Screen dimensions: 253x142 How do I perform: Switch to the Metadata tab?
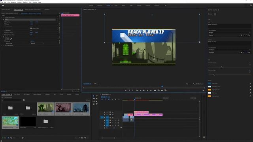47,9
